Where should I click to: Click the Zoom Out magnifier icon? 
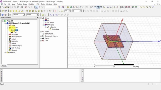(117, 7)
